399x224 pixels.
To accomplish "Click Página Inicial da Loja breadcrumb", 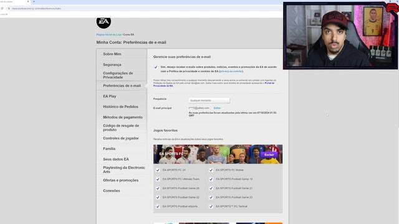I will pos(108,35).
